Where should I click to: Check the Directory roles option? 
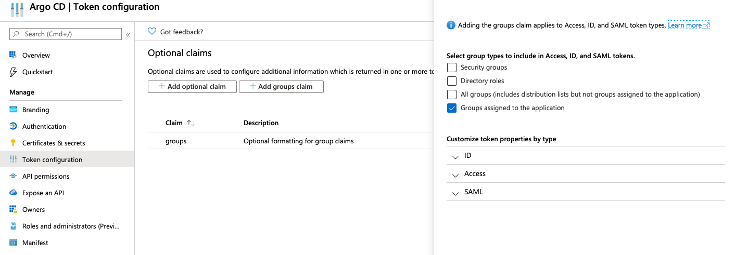(452, 81)
